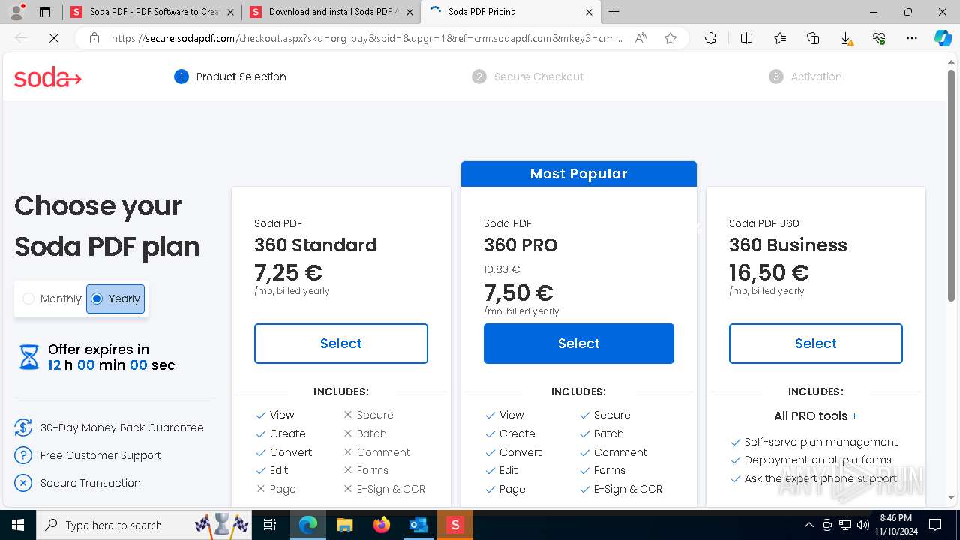Screen dimensions: 960x540
Task: Click the Free Customer Support icon
Action: point(23,455)
